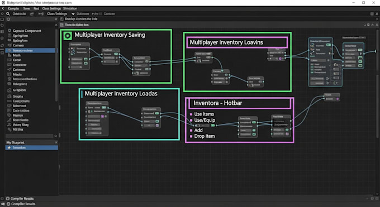The width and height of the screenshot is (380, 207).
Task: Click the component list vertical scrollbar
Action: (x=56, y=65)
